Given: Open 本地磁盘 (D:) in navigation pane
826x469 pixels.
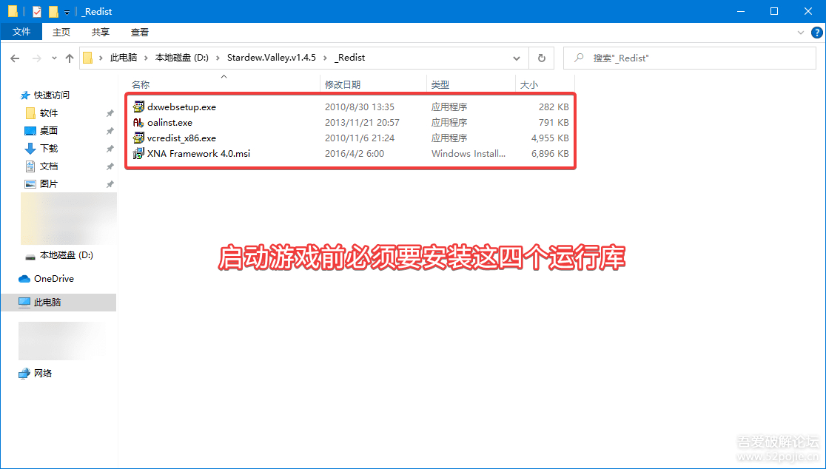Looking at the screenshot, I should pyautogui.click(x=67, y=255).
